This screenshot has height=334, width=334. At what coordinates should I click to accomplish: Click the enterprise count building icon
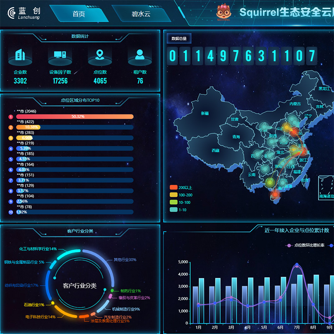pos(20,55)
